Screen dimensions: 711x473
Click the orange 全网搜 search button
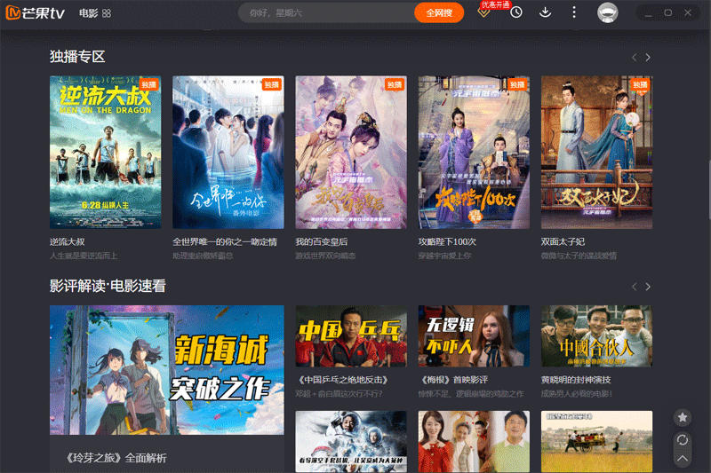click(438, 12)
